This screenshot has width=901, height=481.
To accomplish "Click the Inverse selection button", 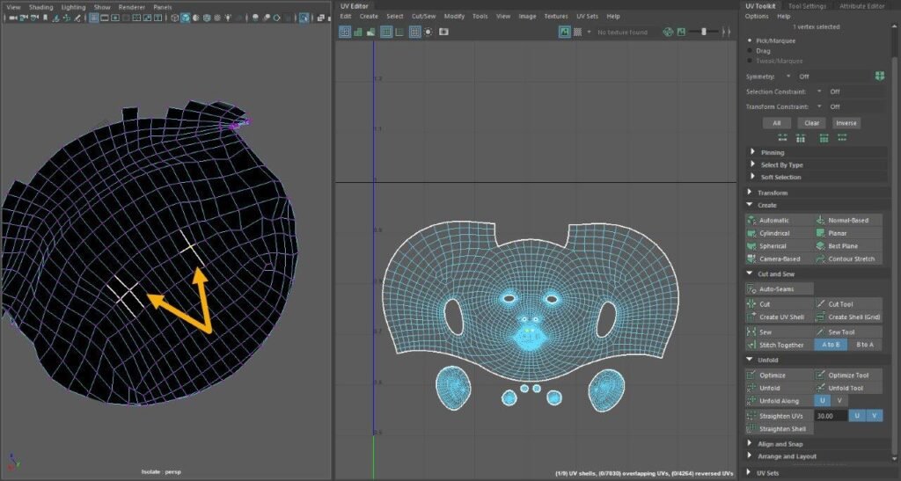I will pyautogui.click(x=846, y=123).
